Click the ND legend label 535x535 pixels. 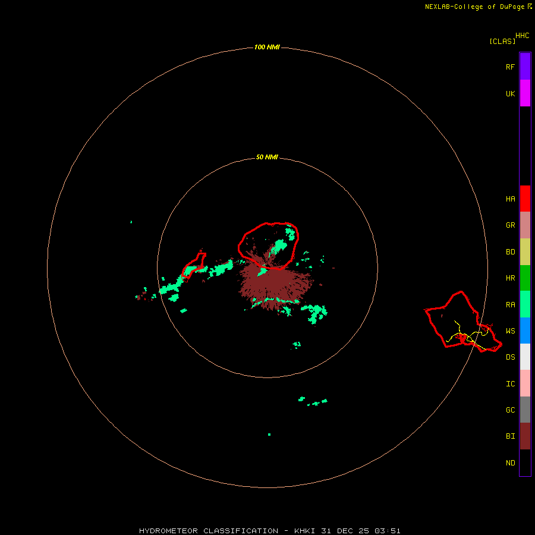(x=510, y=463)
